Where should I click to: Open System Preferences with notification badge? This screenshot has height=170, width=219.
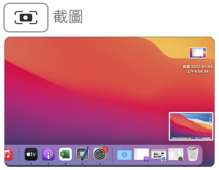coord(100,154)
